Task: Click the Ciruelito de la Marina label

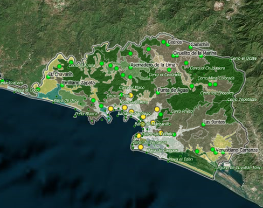Action: (195, 53)
